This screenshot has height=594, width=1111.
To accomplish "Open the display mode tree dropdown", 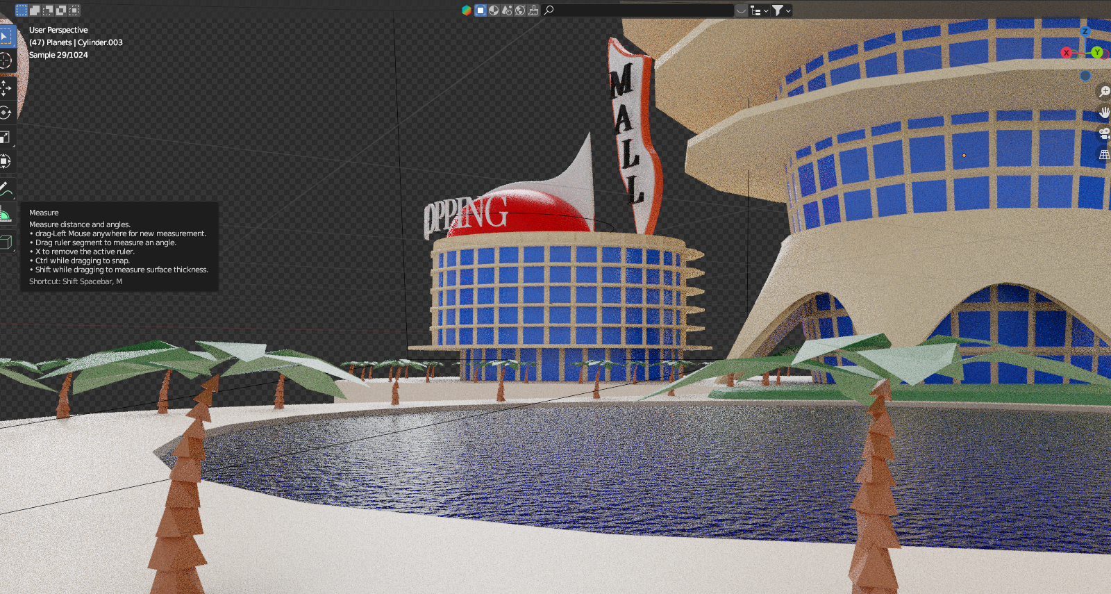I will tap(759, 10).
